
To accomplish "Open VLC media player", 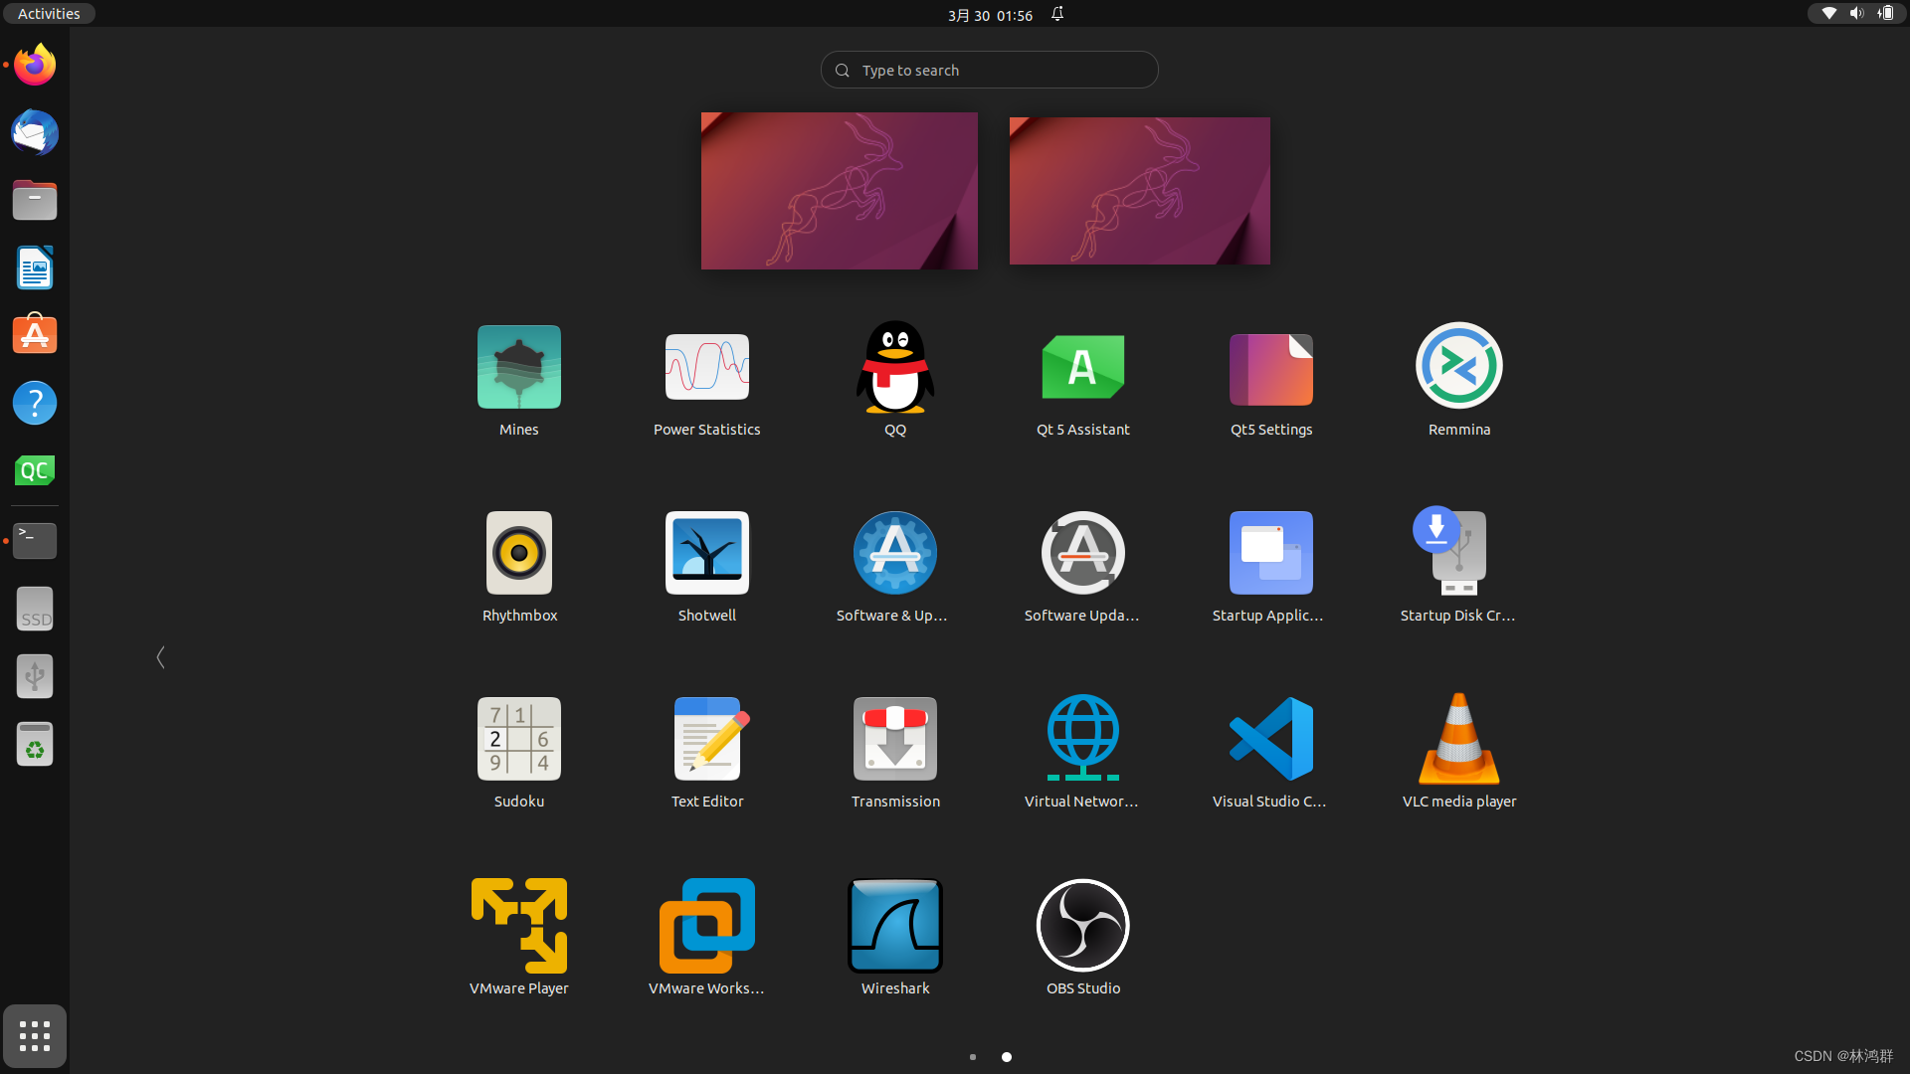I will pos(1458,753).
